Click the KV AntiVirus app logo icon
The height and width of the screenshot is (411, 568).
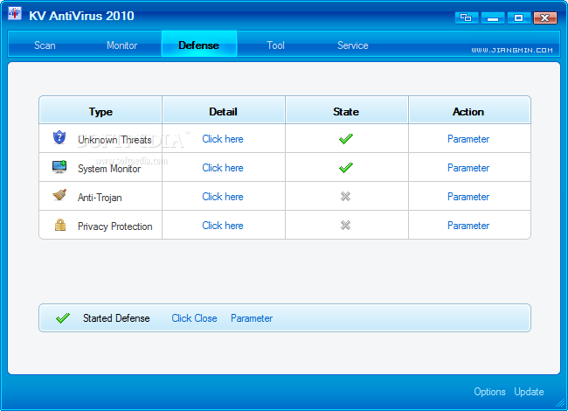click(x=15, y=14)
